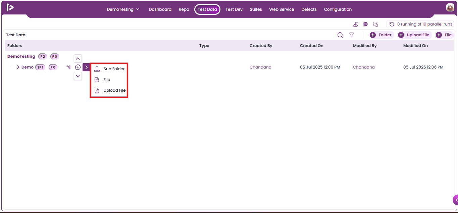The image size is (458, 213).
Task: Select the Test Data tab
Action: (x=207, y=9)
